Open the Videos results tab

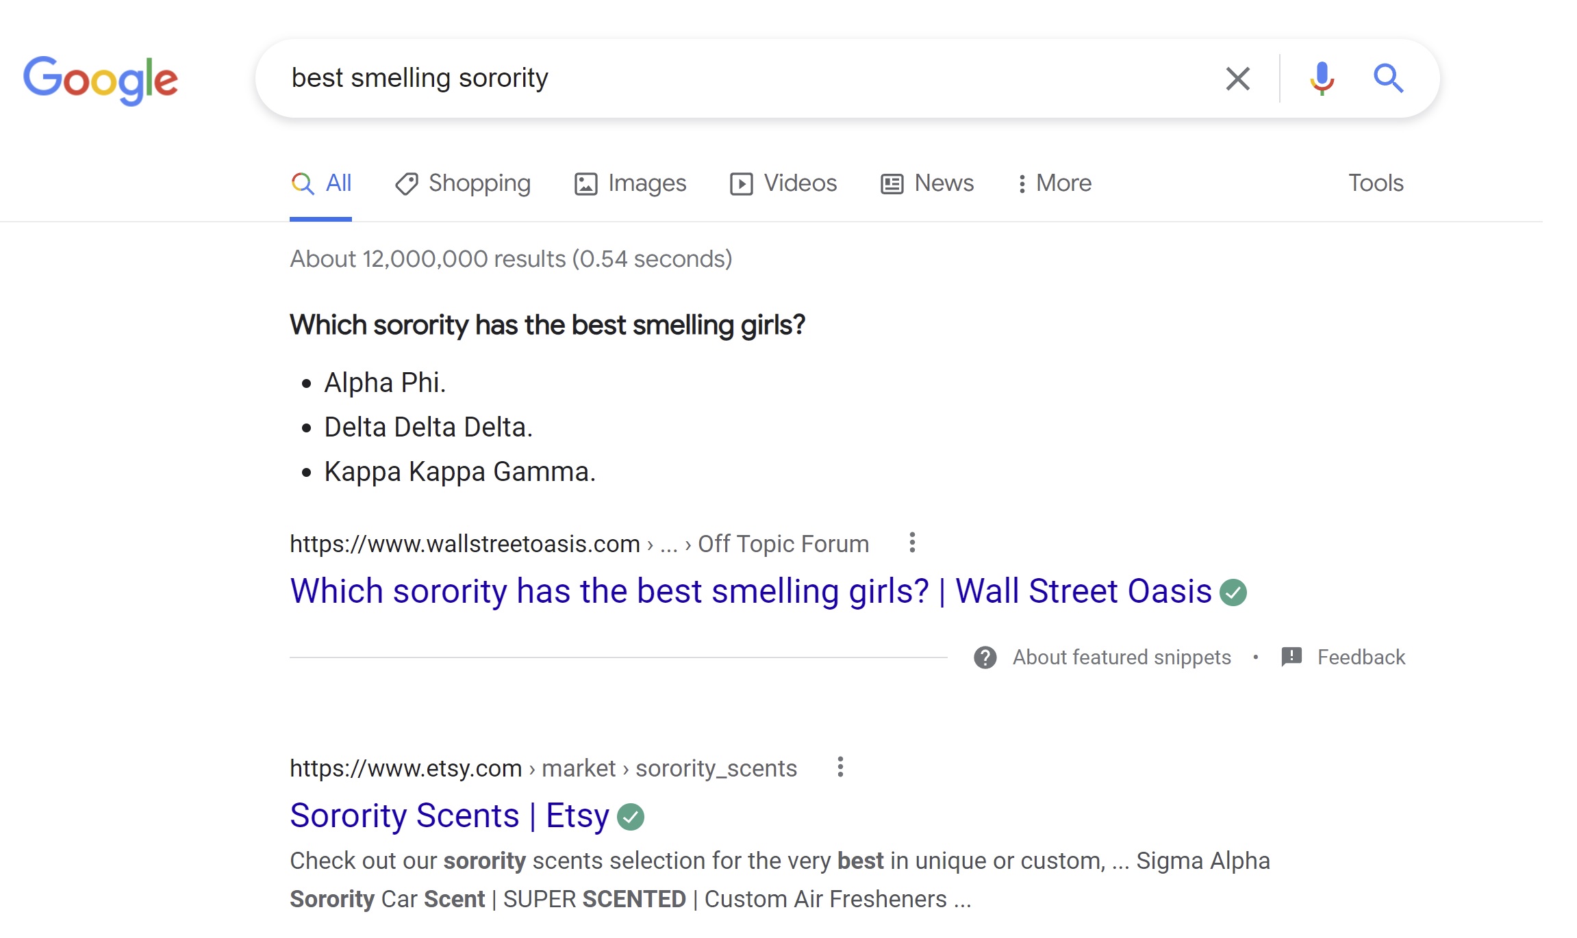[x=783, y=183]
